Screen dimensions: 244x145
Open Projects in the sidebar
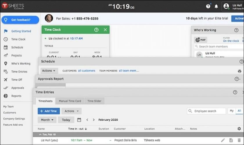[16, 55]
